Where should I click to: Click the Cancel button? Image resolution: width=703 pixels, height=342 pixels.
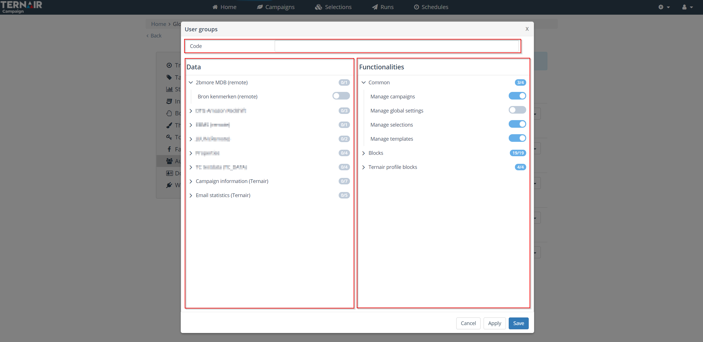pos(468,323)
